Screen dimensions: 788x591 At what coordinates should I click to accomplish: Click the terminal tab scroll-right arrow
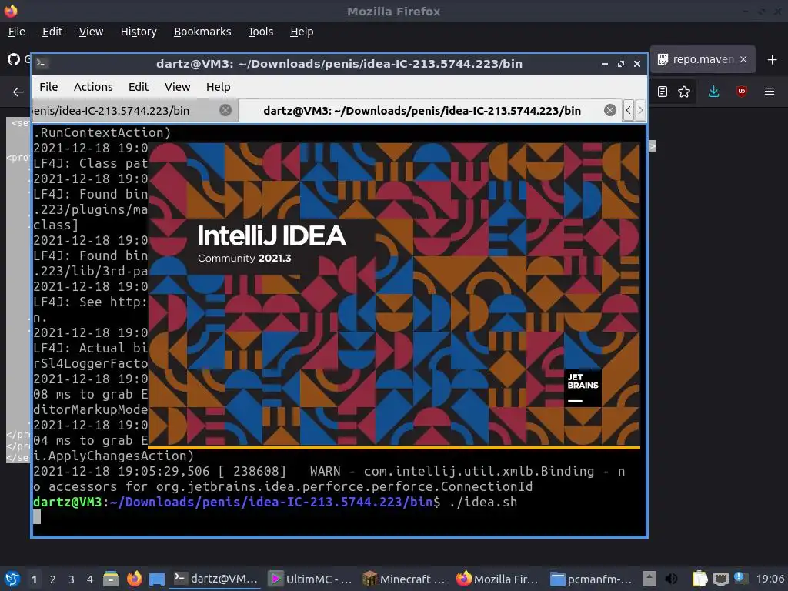[639, 110]
